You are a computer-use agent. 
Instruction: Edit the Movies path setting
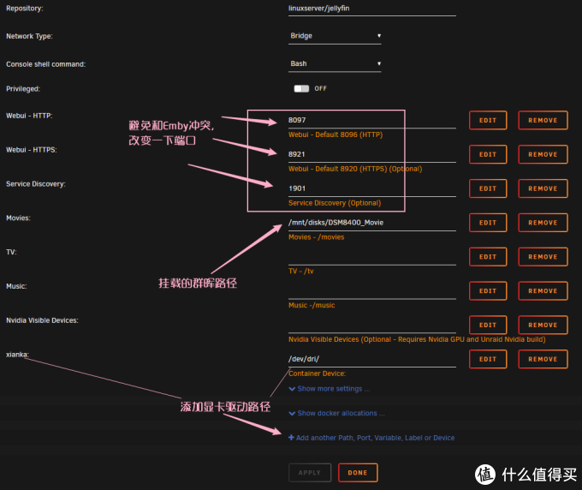tap(488, 223)
